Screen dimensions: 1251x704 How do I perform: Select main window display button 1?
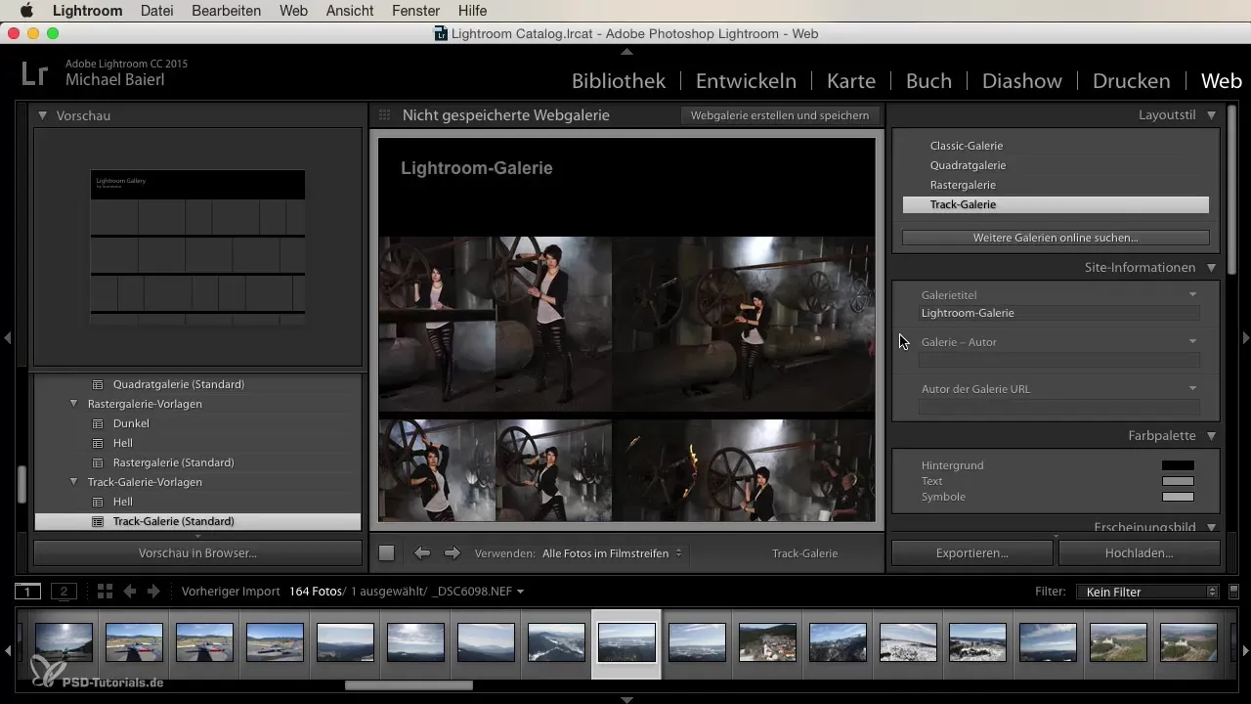click(x=27, y=592)
